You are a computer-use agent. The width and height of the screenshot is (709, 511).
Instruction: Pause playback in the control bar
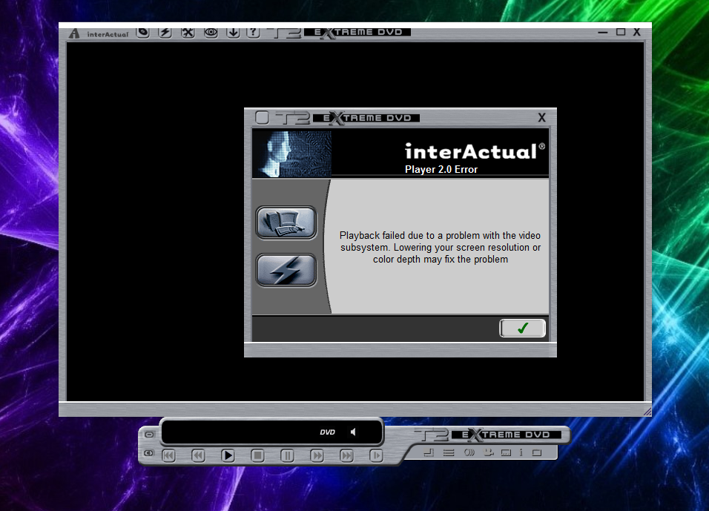[287, 455]
